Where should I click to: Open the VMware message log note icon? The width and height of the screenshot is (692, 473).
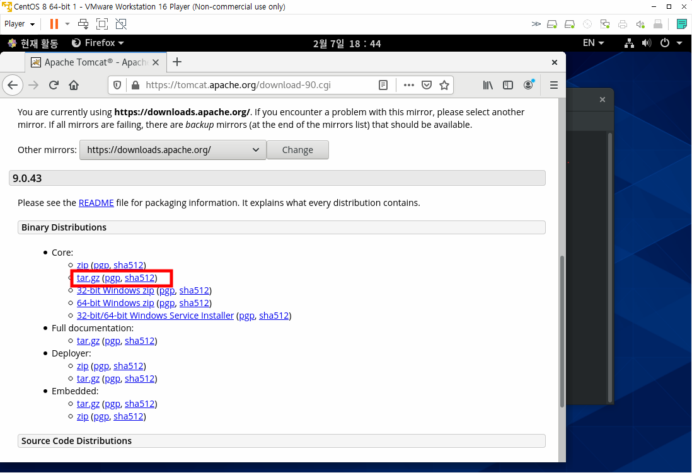pos(682,24)
